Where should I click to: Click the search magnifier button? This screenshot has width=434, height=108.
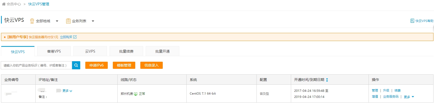(x=76, y=65)
